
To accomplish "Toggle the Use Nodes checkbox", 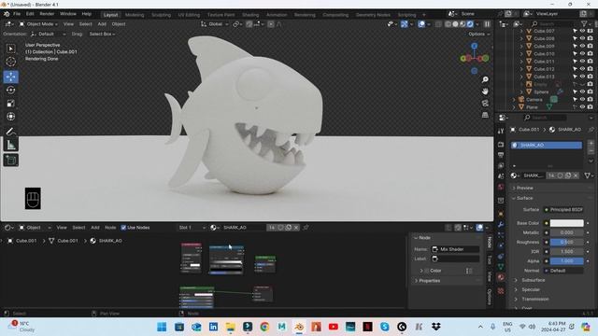I will pyautogui.click(x=123, y=228).
